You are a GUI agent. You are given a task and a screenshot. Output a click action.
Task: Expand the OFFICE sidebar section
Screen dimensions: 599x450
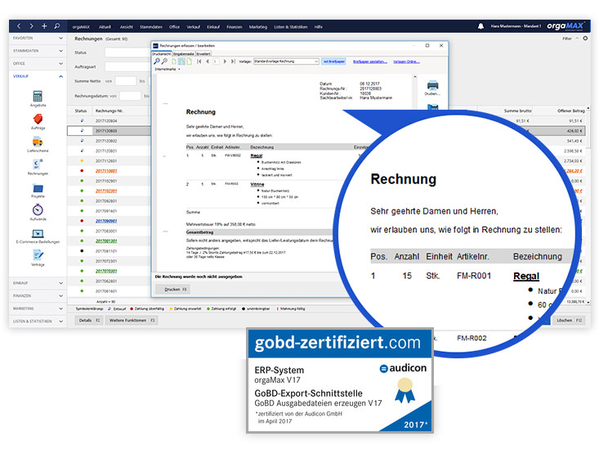coord(38,64)
